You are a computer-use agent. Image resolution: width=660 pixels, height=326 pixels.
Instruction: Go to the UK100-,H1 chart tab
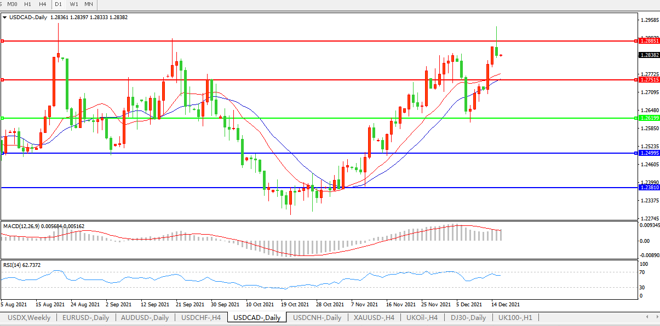click(x=515, y=317)
